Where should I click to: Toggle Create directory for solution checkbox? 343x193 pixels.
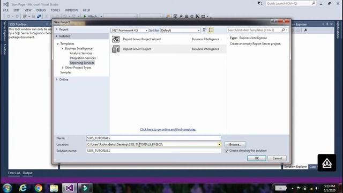coord(226,151)
